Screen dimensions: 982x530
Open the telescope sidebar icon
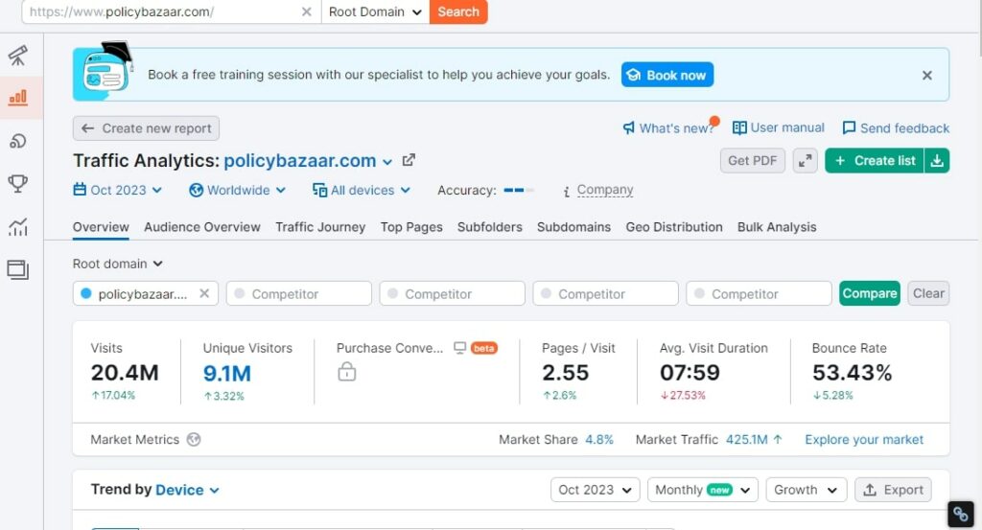18,55
